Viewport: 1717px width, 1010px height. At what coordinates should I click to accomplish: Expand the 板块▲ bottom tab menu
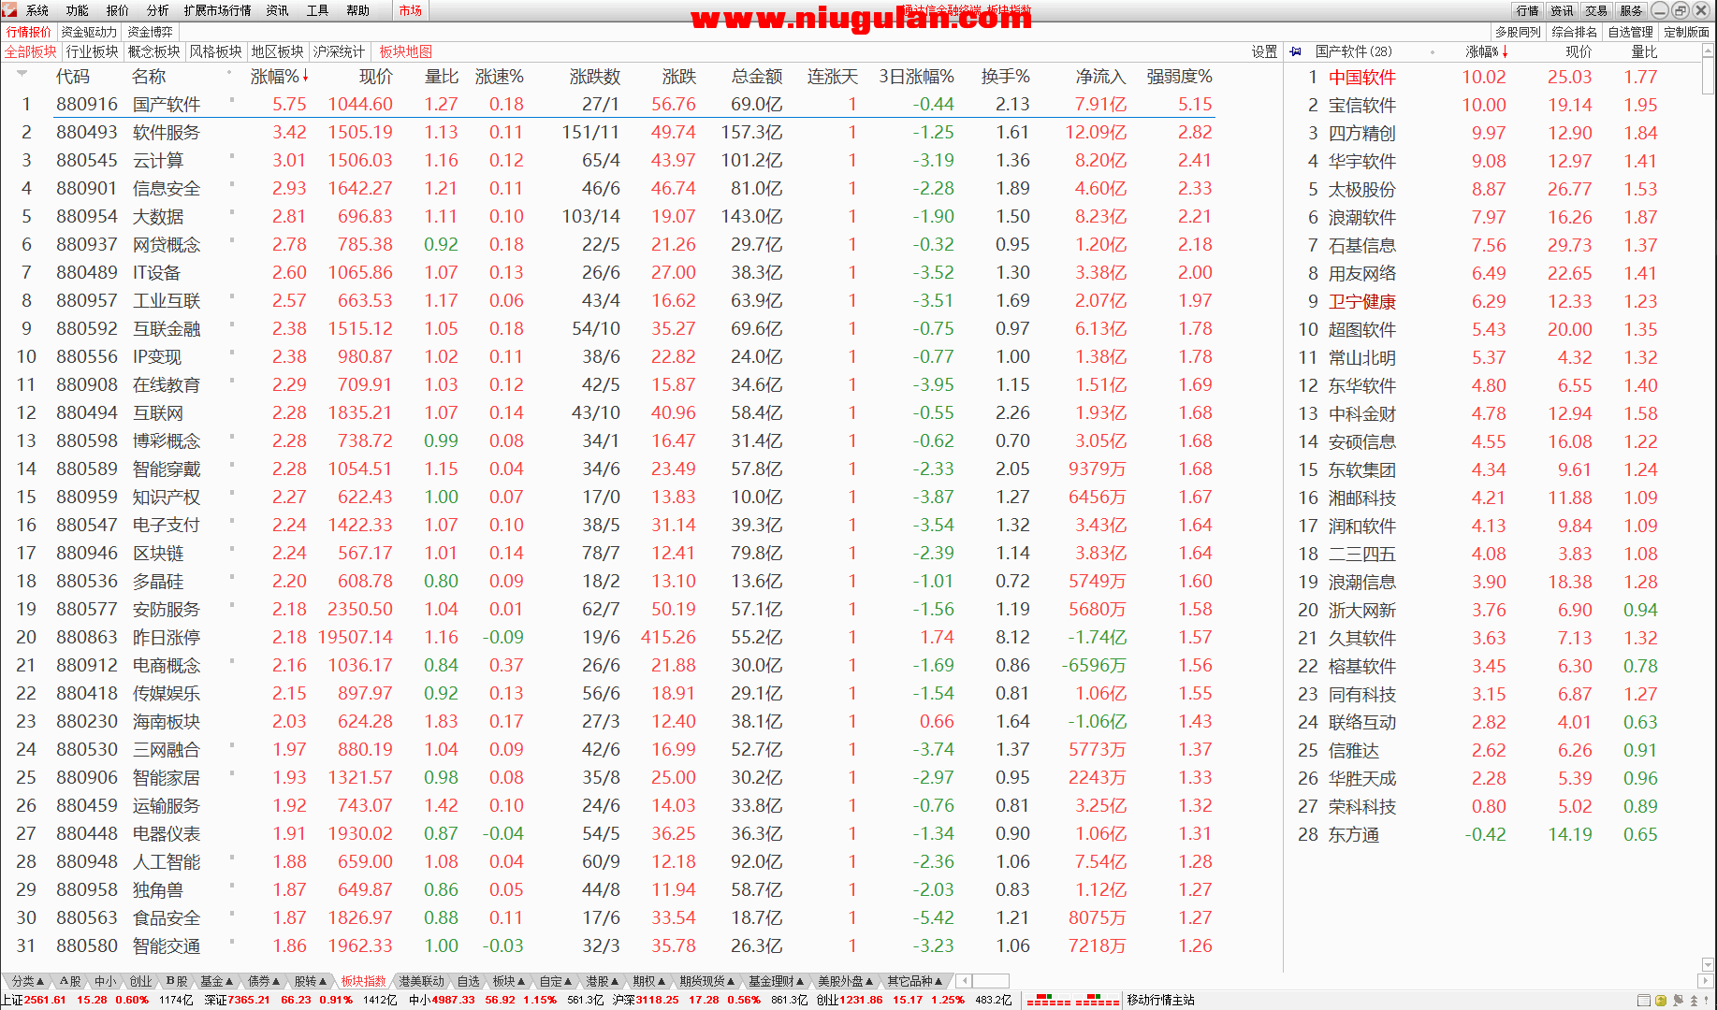click(509, 981)
